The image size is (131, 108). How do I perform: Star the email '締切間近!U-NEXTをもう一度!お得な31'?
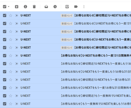point(10,80)
